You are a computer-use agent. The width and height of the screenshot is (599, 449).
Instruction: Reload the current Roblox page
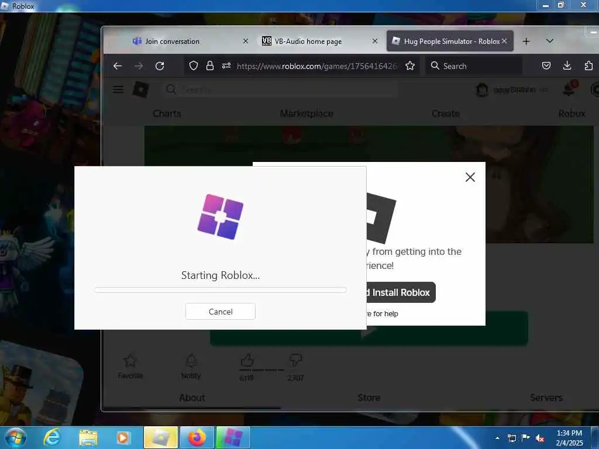[x=160, y=66]
